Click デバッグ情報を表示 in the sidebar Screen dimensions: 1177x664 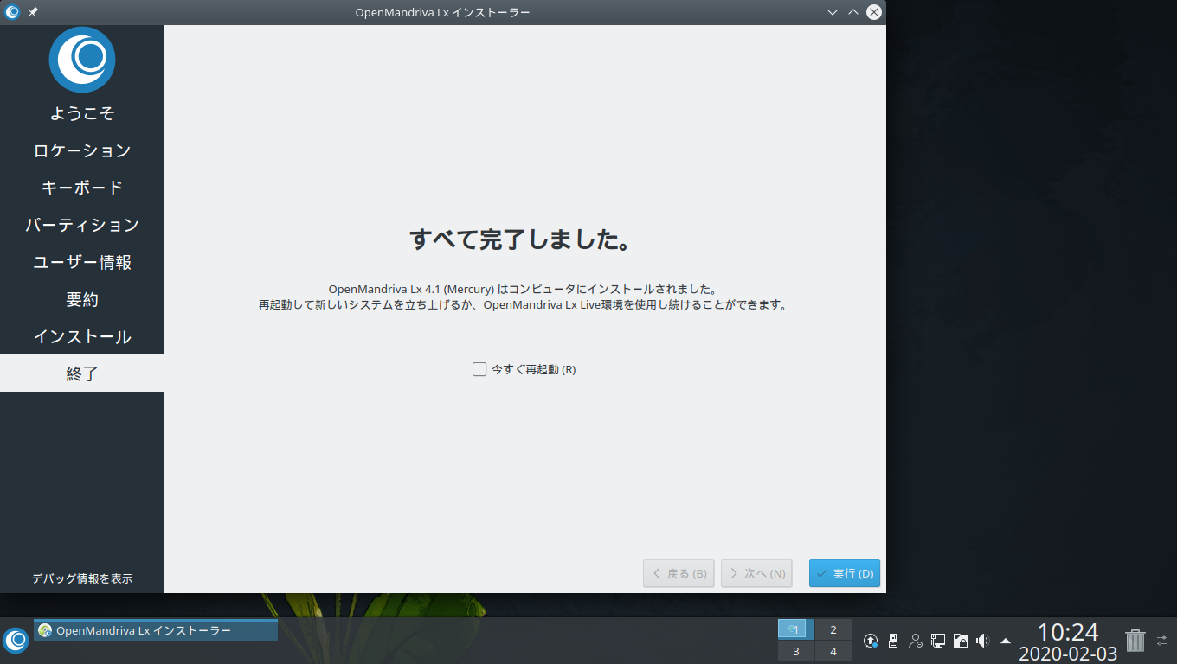82,578
